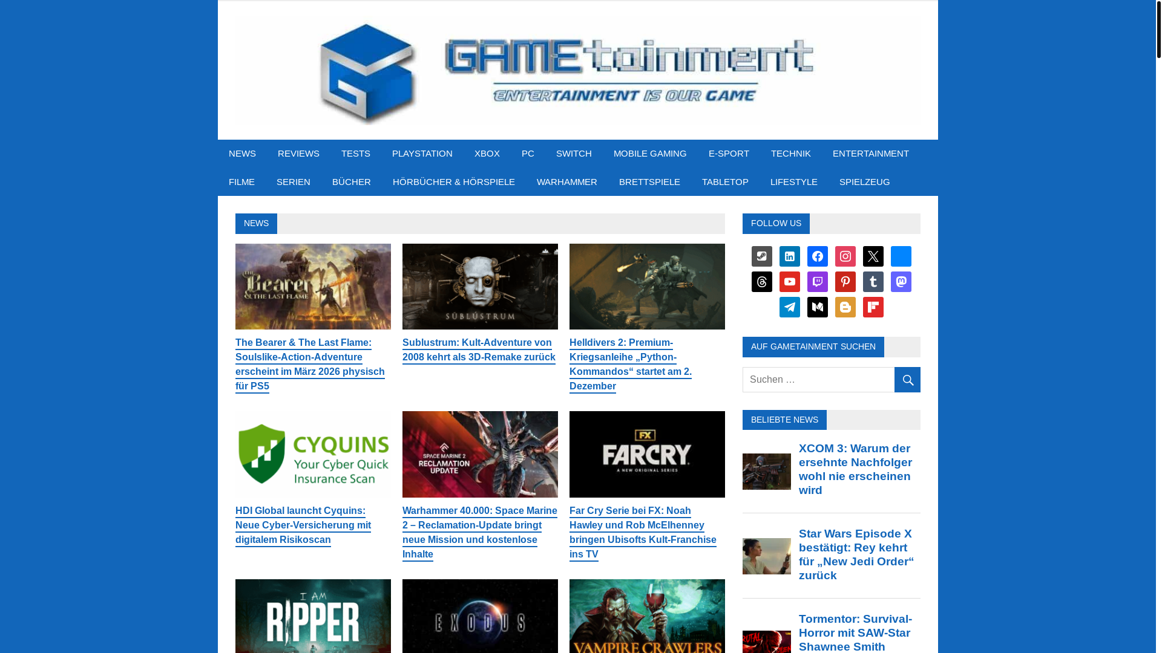Open the Tumblr icon
This screenshot has height=653, width=1162.
tap(873, 282)
